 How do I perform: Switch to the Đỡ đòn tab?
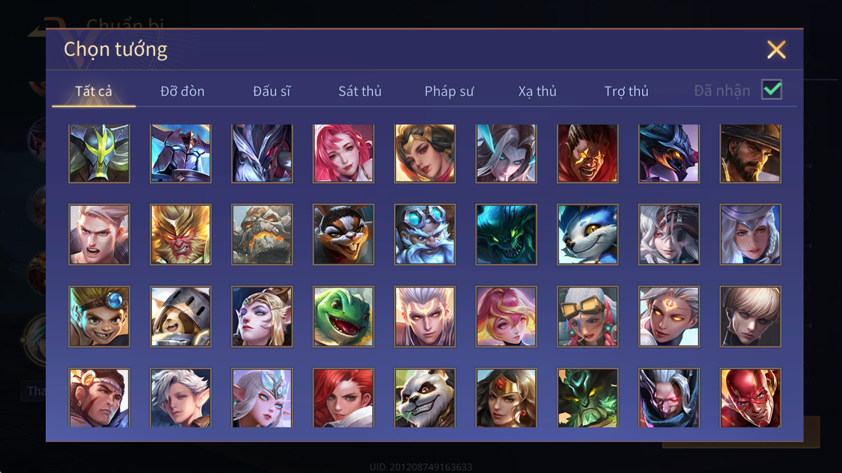pos(182,91)
